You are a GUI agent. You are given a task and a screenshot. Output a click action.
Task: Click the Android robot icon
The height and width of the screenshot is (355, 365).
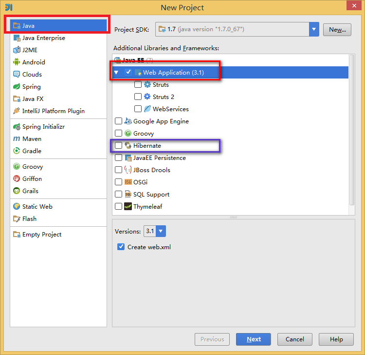(x=17, y=62)
